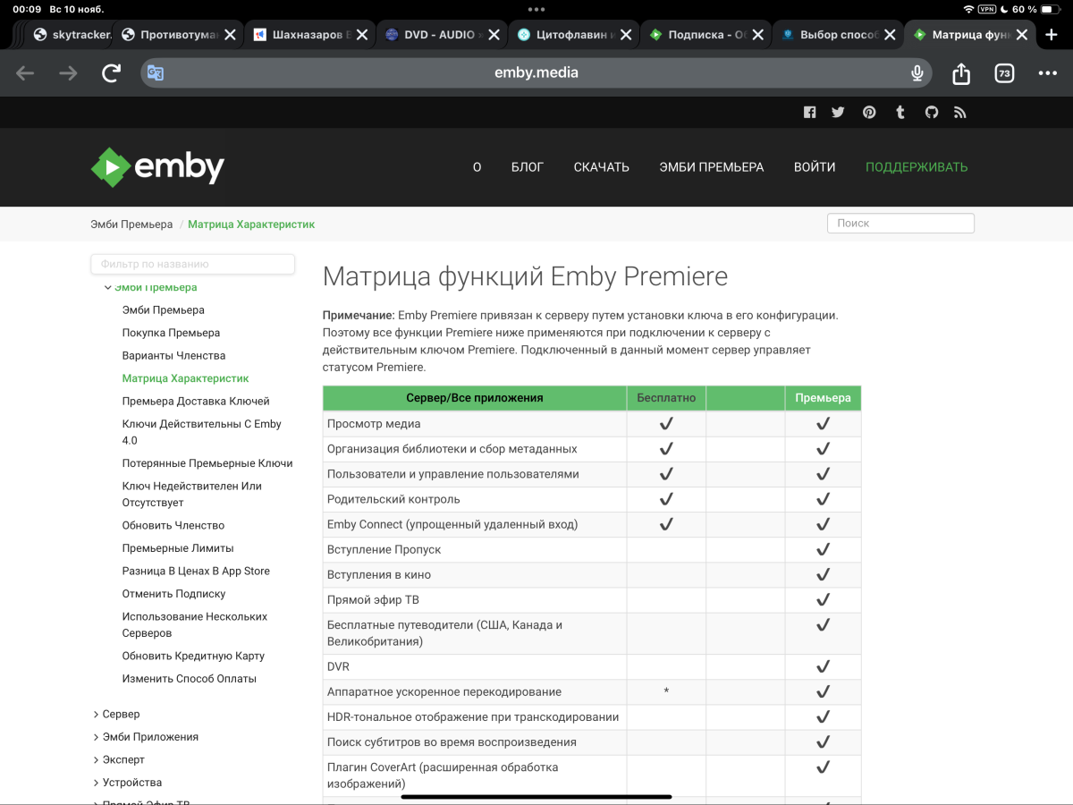Tap the VPN status indicator

[x=986, y=9]
